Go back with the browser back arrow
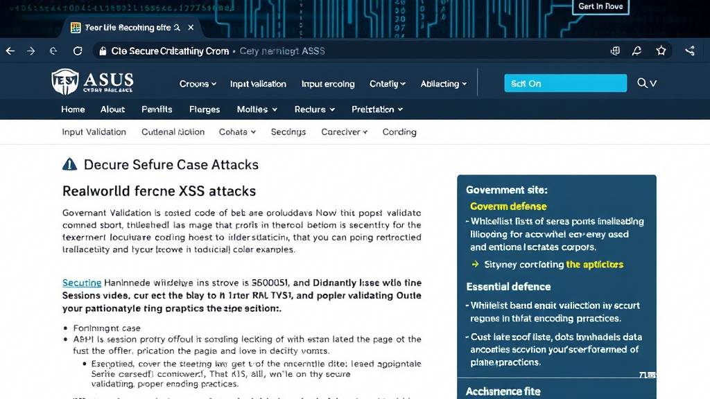The image size is (710, 399). pos(10,51)
